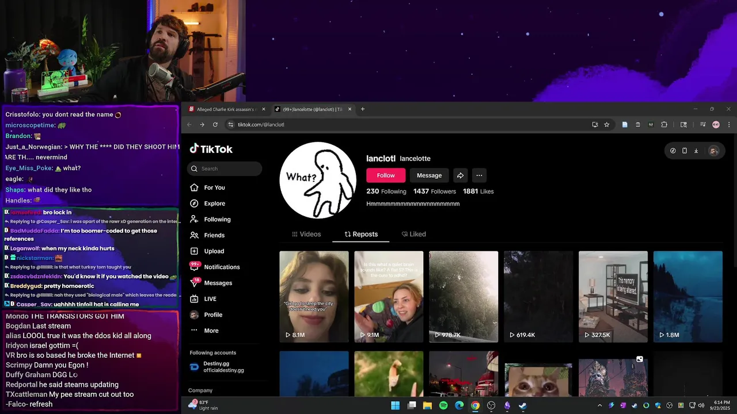Image resolution: width=737 pixels, height=414 pixels.
Task: Open the repost with 619.4K views
Action: click(538, 297)
